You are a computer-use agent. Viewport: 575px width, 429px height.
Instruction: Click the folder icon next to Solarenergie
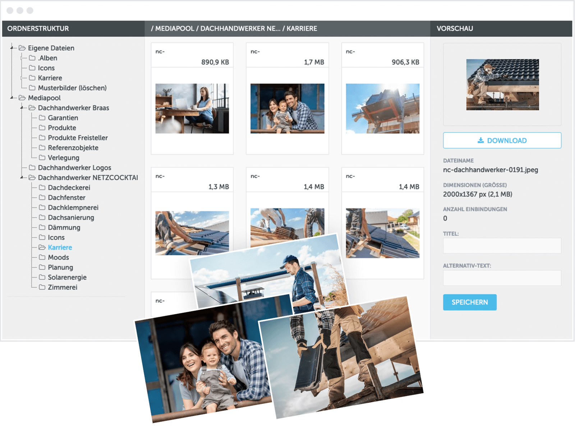[42, 277]
